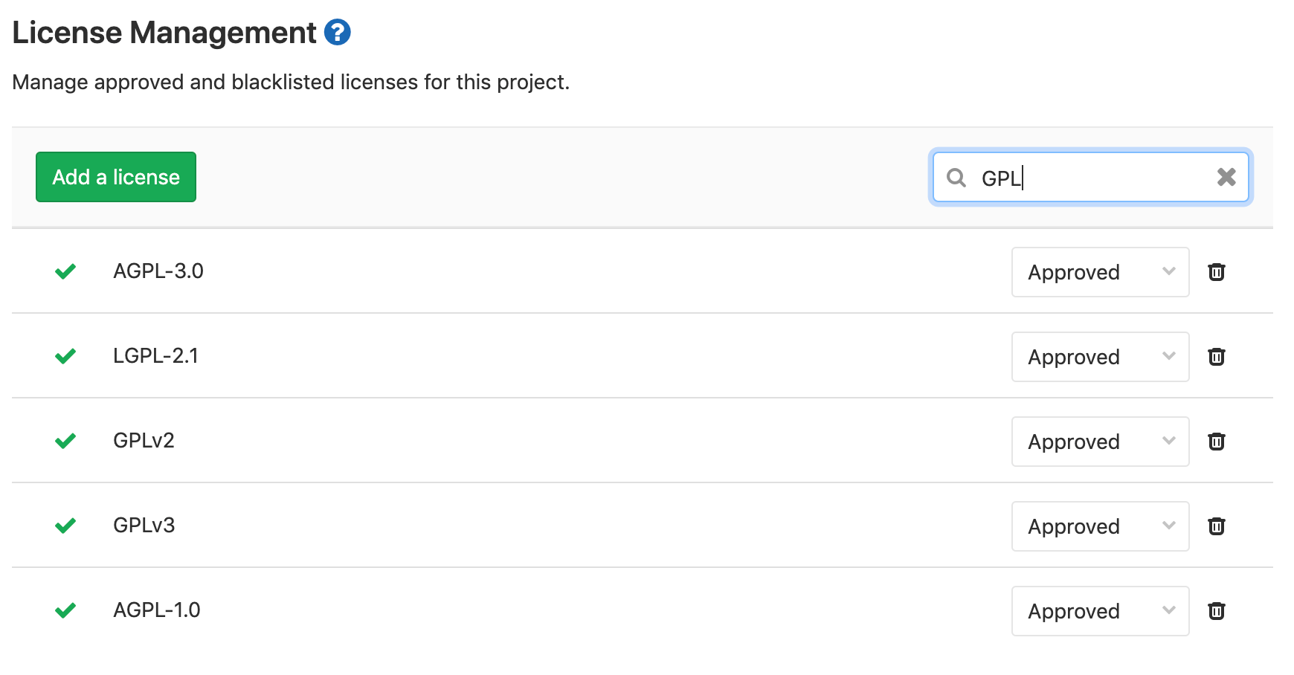
Task: Click the AGPL-1.0 license name
Action: (x=156, y=610)
